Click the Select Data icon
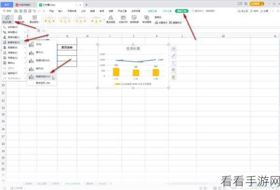Screen dimensions: 280x190 pos(134,19)
